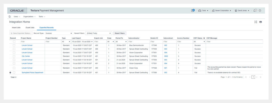The height and width of the screenshot is (103, 272).
Task: Open the Tools dropdown menu
Action: coord(205,10)
